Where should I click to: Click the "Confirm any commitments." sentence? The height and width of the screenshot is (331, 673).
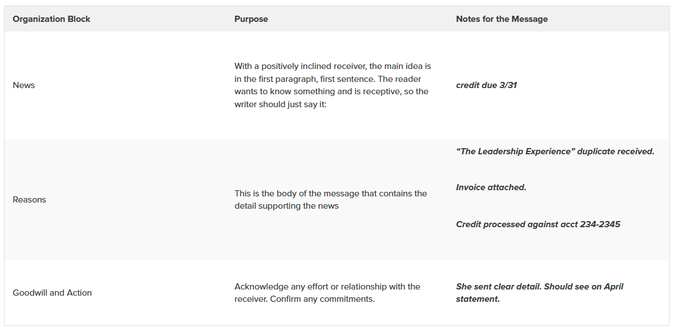pos(322,299)
